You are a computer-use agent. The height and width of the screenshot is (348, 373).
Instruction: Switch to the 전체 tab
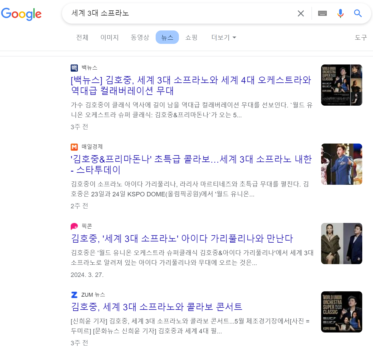coord(82,37)
